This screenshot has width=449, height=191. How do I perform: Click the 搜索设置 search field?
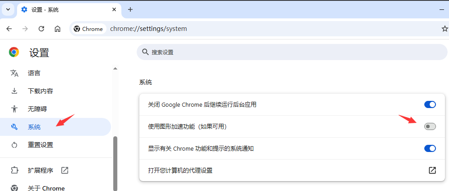click(x=288, y=52)
